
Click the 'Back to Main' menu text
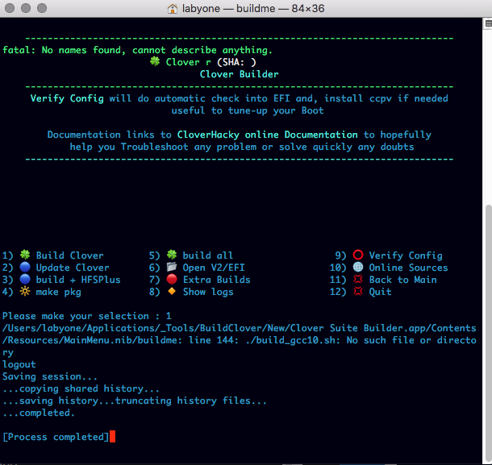pyautogui.click(x=403, y=280)
